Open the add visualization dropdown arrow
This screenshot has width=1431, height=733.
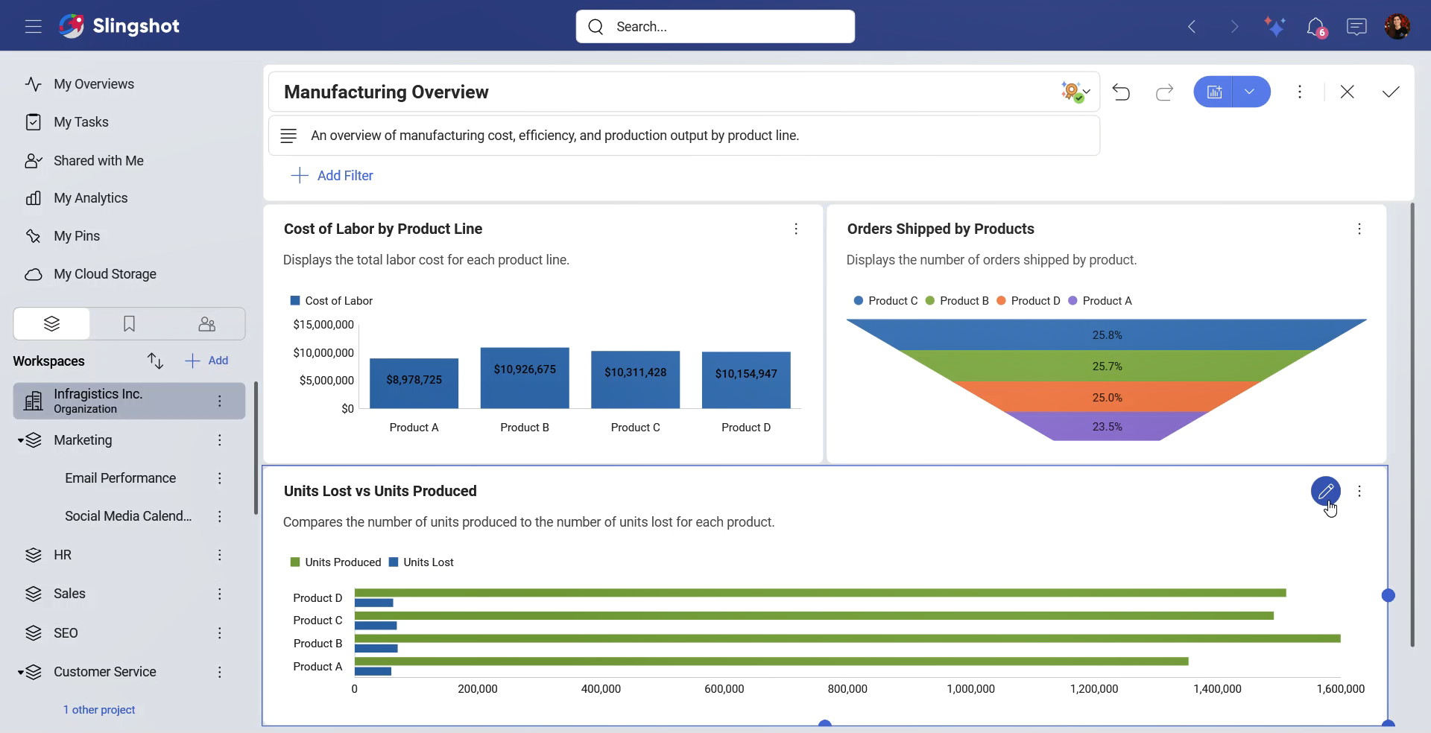tap(1251, 92)
